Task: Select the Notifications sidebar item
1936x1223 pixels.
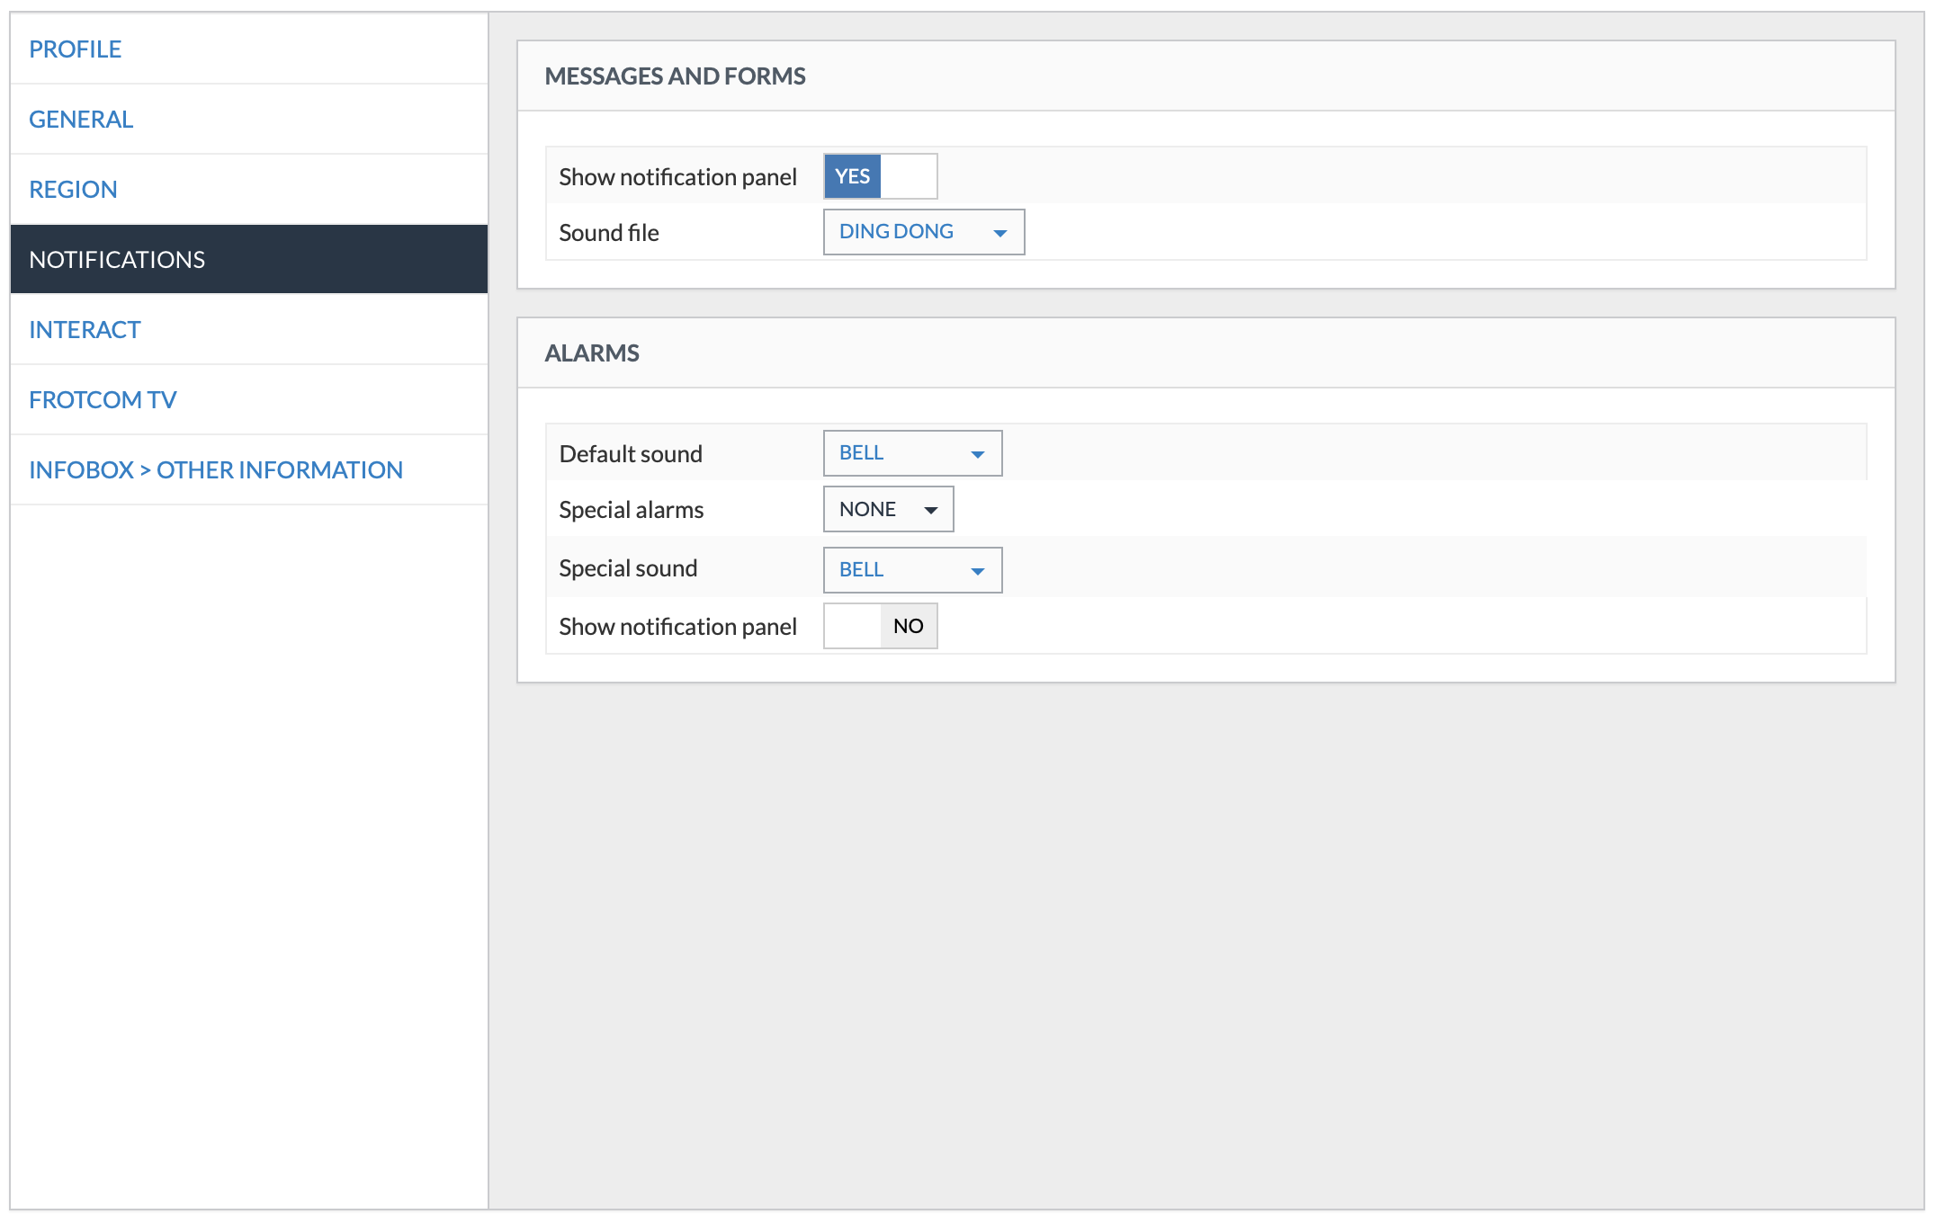Action: [x=117, y=260]
